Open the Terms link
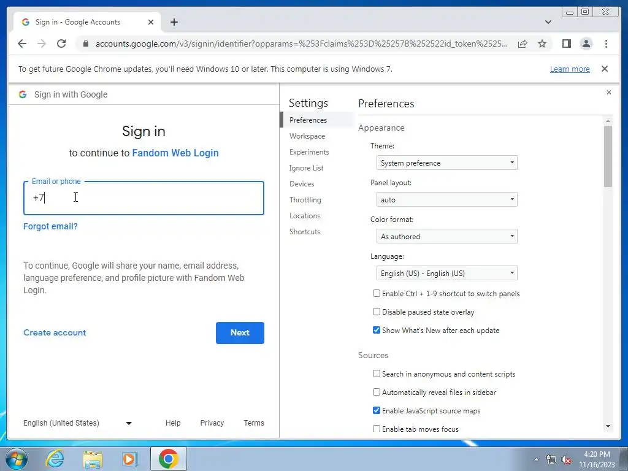628x471 pixels. pyautogui.click(x=254, y=423)
